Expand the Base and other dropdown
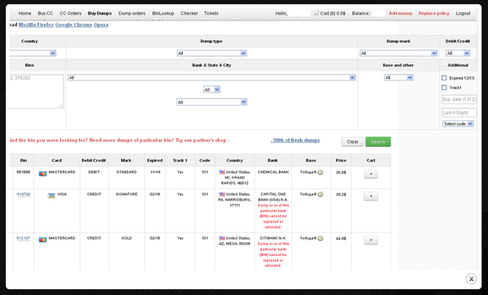The height and width of the screenshot is (295, 488). 399,77
